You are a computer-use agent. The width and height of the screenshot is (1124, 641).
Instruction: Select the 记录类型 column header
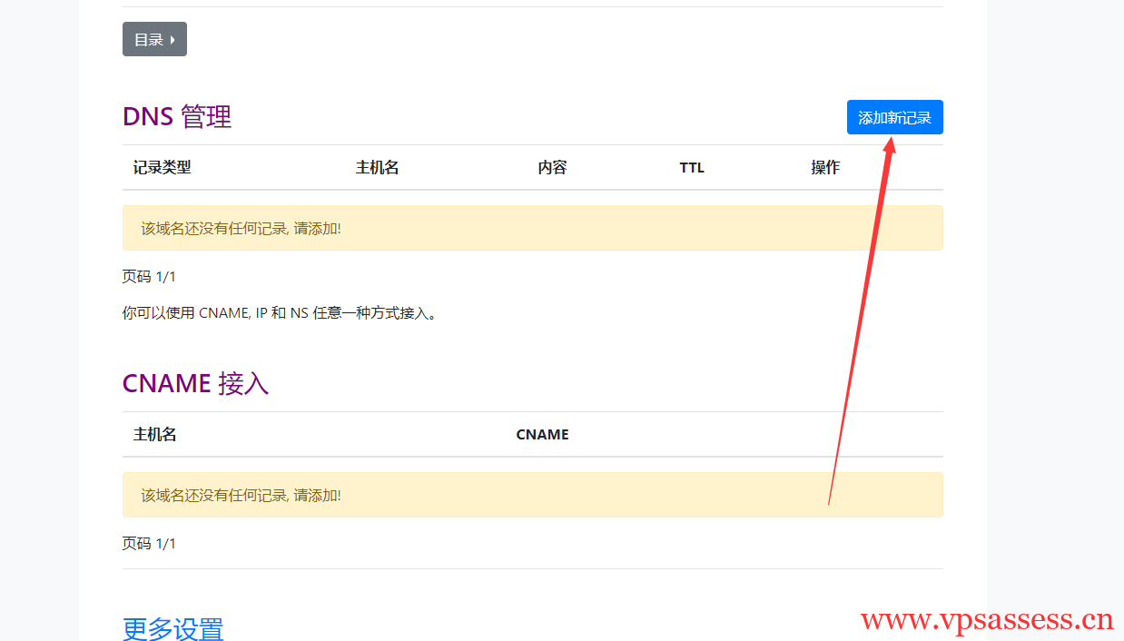click(163, 167)
